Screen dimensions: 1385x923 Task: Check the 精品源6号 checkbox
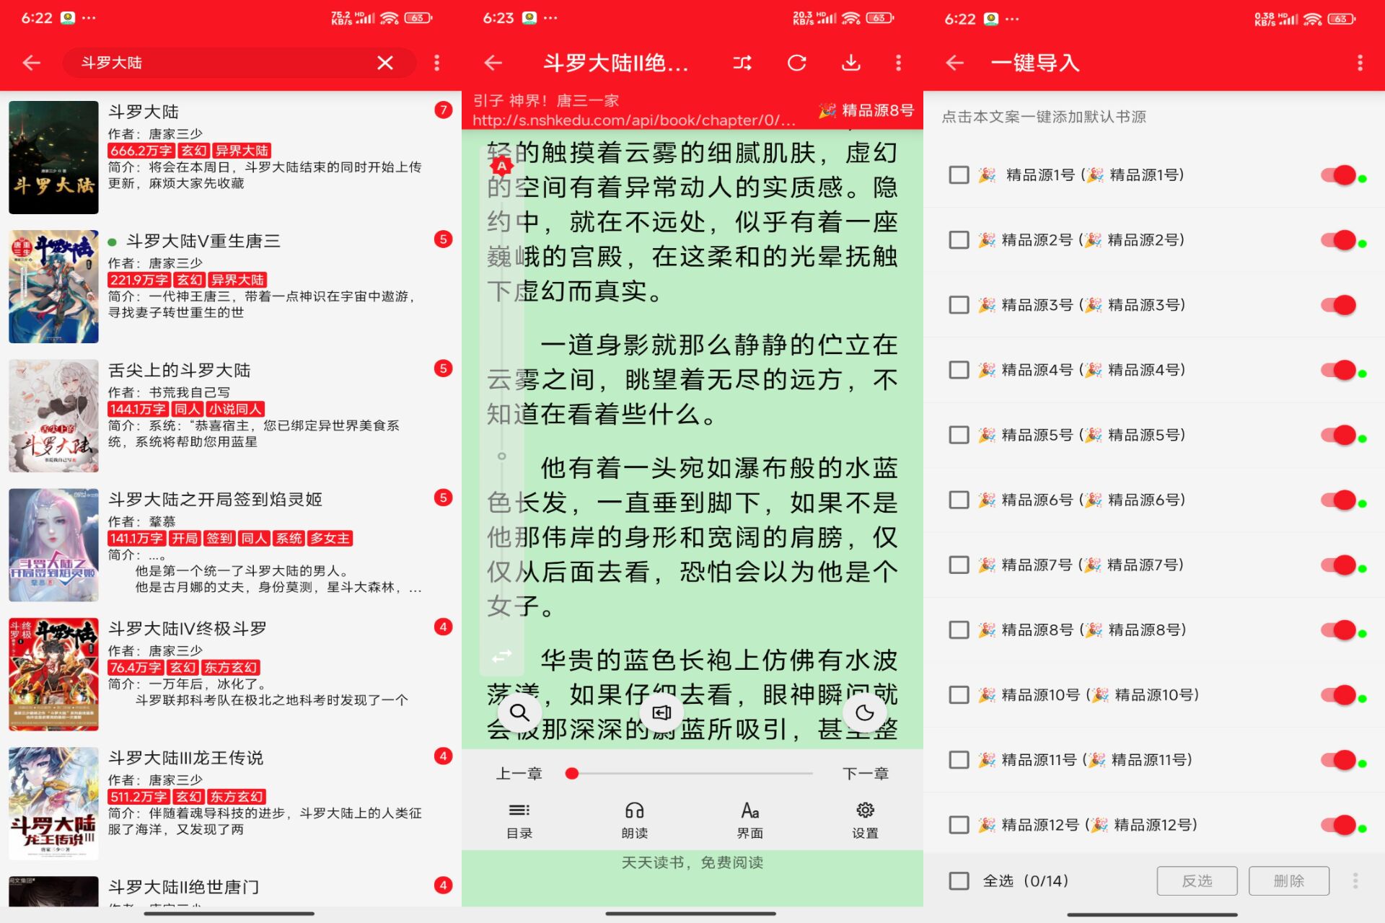[959, 500]
